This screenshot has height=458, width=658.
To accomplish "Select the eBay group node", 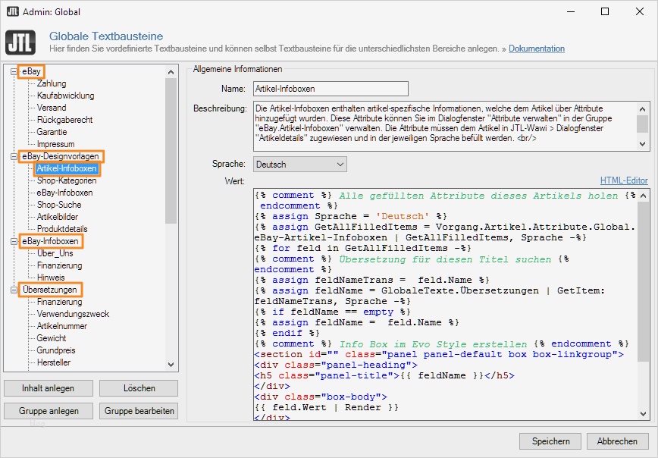I will tap(32, 71).
